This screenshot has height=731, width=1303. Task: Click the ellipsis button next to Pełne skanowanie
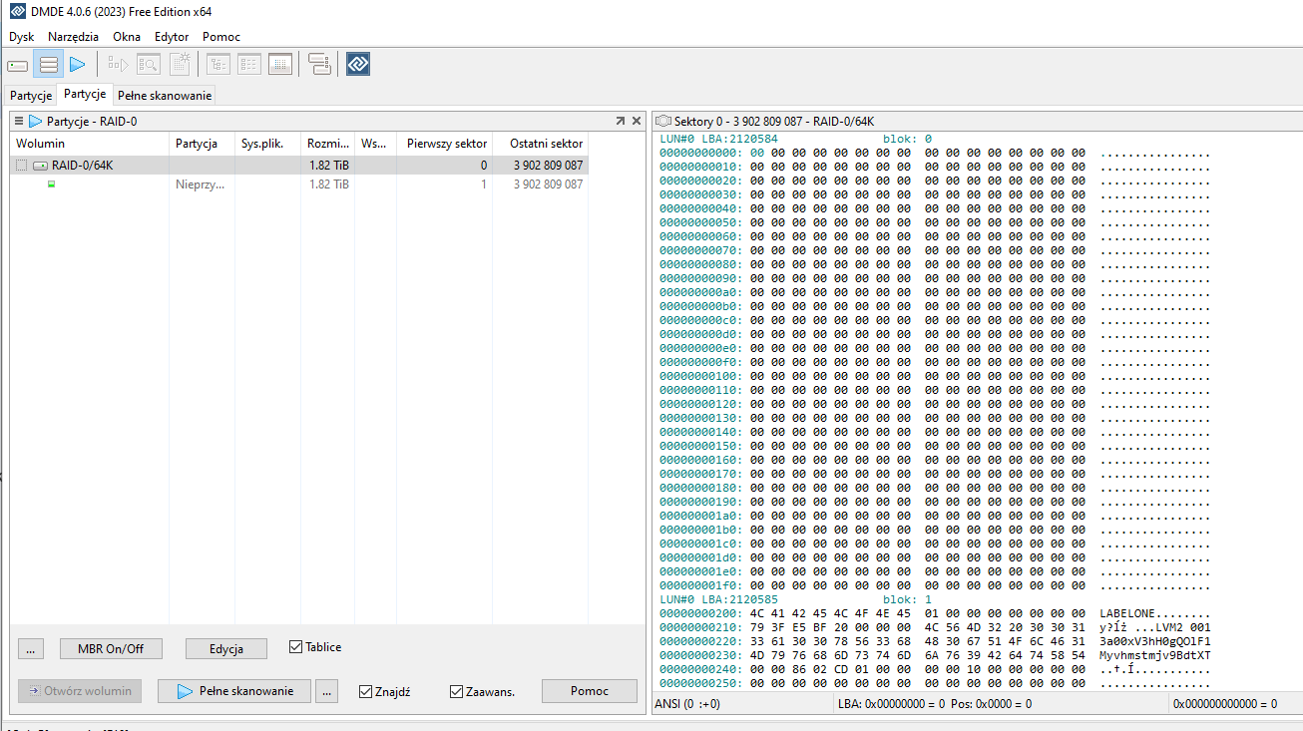[x=326, y=691]
